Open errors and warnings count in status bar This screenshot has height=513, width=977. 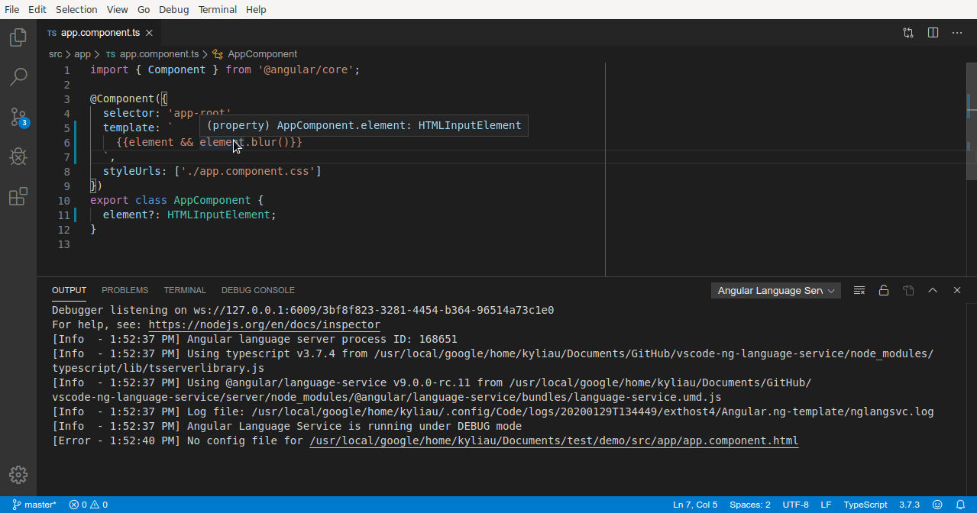[88, 505]
